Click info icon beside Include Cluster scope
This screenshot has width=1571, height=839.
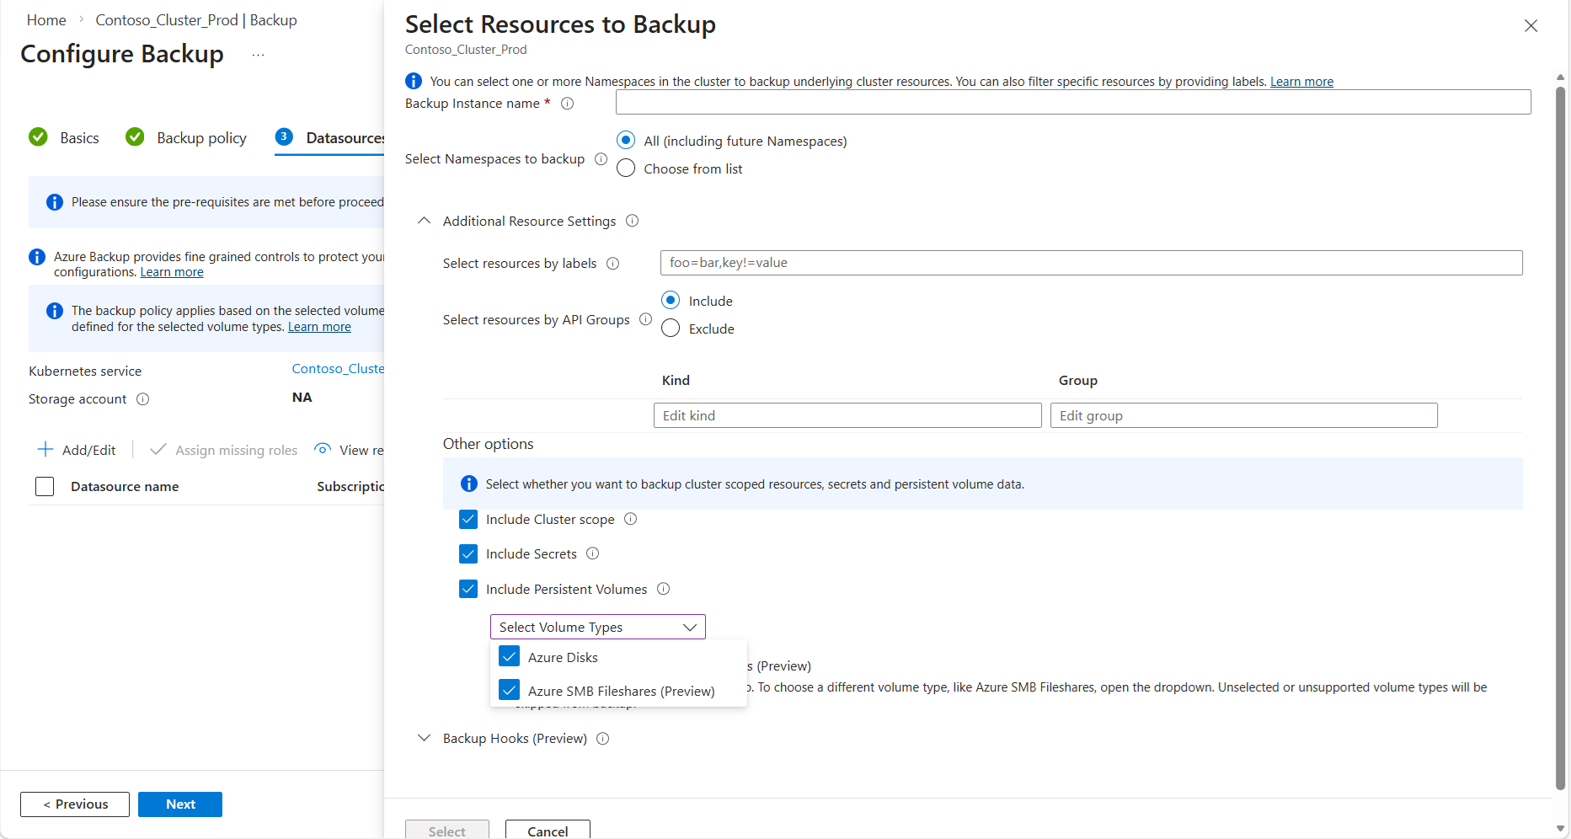click(x=630, y=520)
